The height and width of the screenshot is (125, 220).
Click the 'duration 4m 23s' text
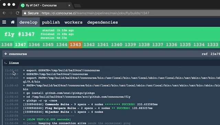[54, 38]
